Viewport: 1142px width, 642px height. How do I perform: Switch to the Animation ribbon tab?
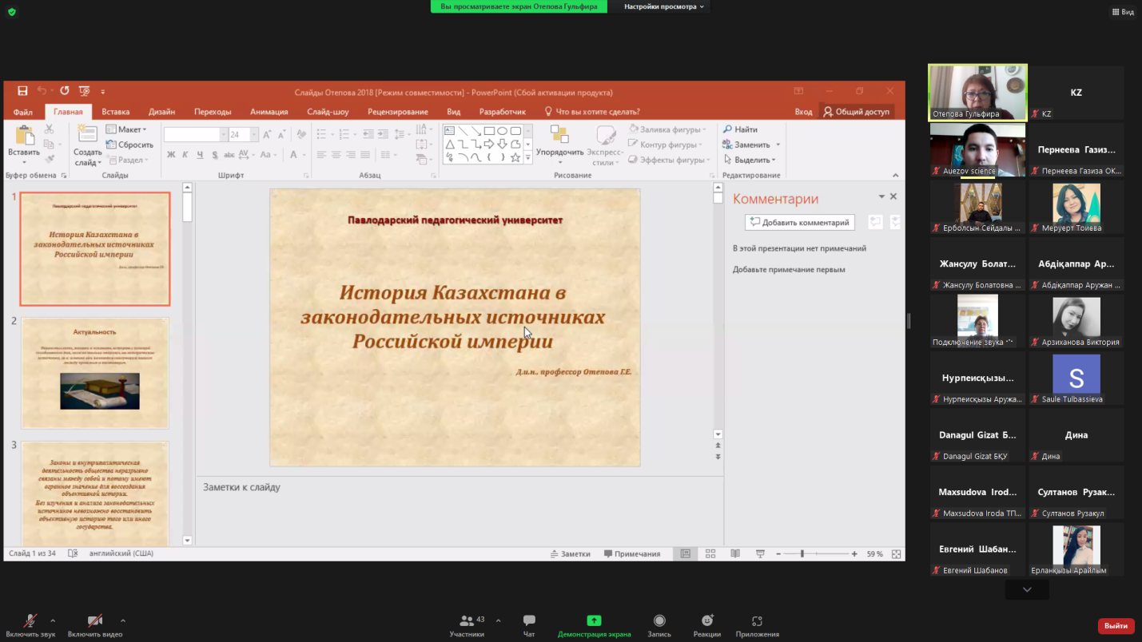pyautogui.click(x=269, y=112)
